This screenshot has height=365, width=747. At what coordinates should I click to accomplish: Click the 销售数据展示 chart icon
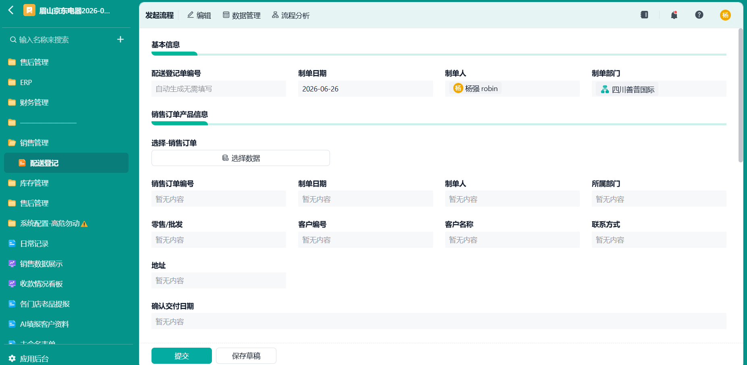pyautogui.click(x=12, y=263)
